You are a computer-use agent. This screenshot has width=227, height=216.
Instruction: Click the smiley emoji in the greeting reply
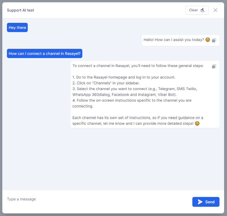pos(208,40)
